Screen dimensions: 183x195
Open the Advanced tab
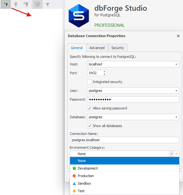97,48
